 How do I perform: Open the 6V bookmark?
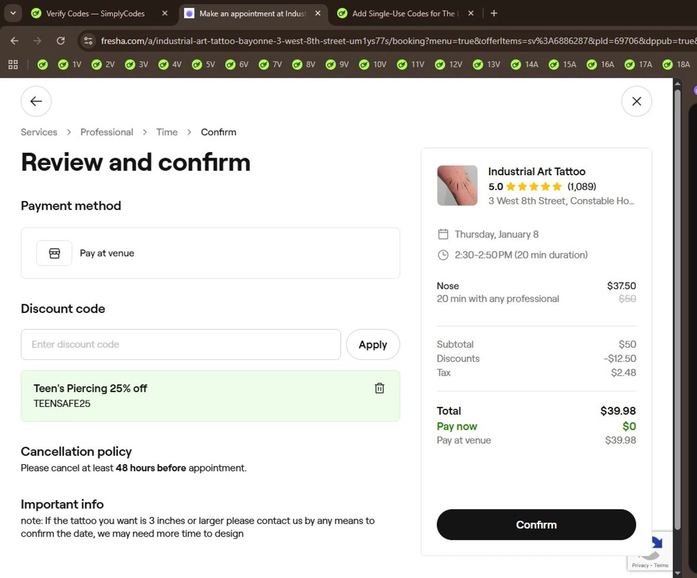pyautogui.click(x=237, y=65)
